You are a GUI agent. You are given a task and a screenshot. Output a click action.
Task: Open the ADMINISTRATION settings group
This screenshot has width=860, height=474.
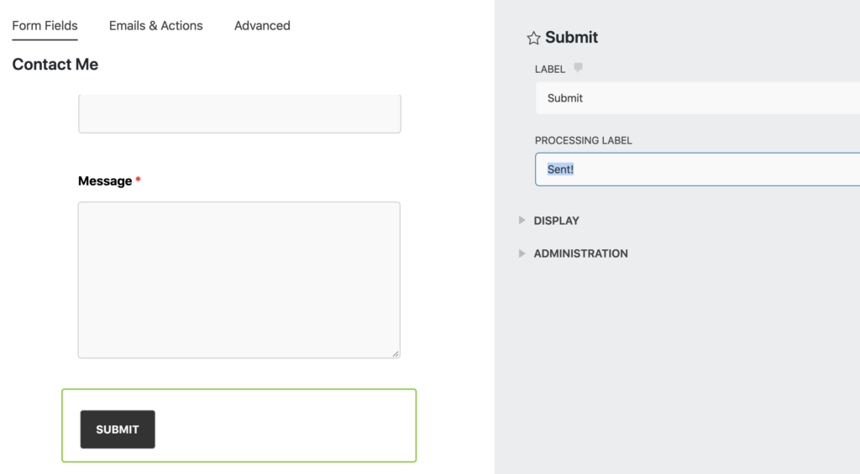coord(581,253)
